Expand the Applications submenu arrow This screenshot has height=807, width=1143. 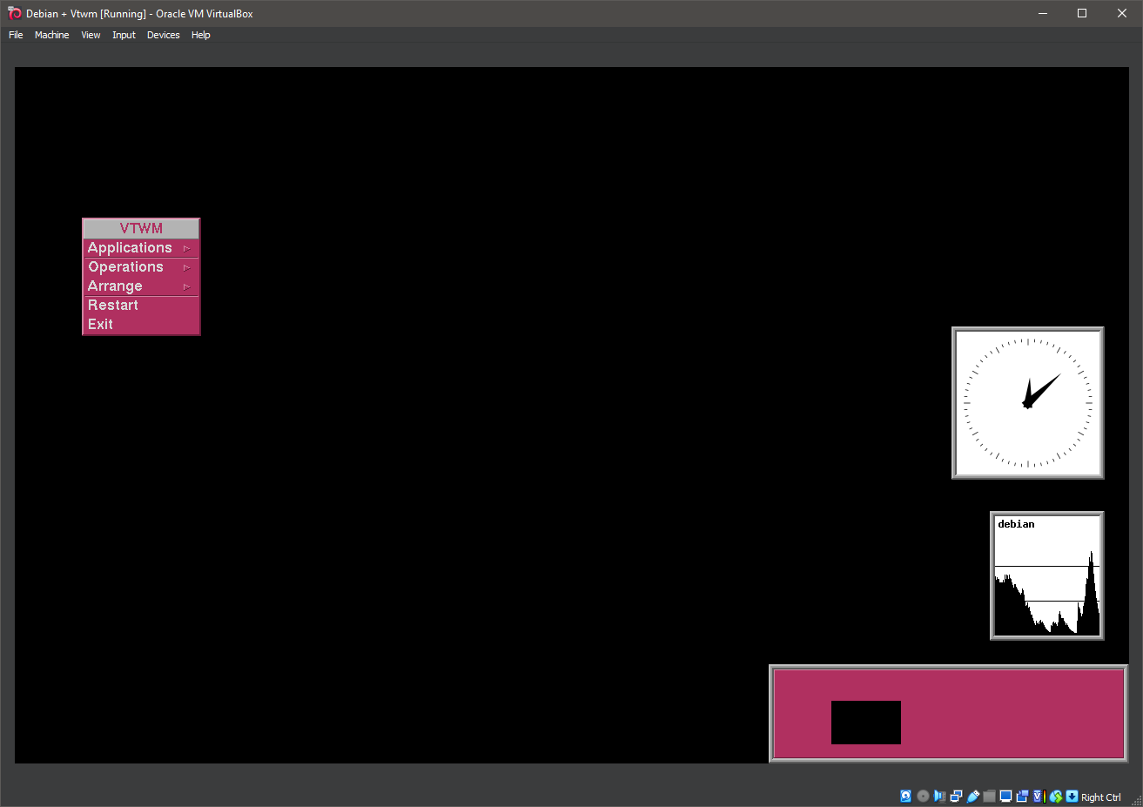[x=186, y=248]
